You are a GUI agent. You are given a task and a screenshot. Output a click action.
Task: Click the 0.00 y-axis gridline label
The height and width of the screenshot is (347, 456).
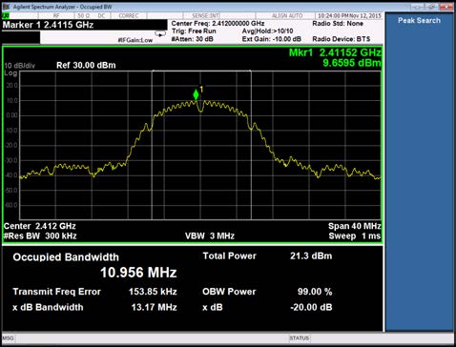(x=12, y=115)
